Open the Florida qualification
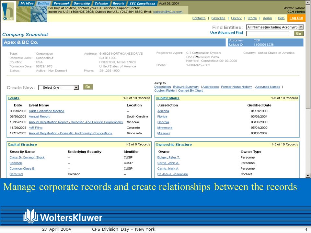Screen dimensions: 311x233 click(x=162, y=116)
